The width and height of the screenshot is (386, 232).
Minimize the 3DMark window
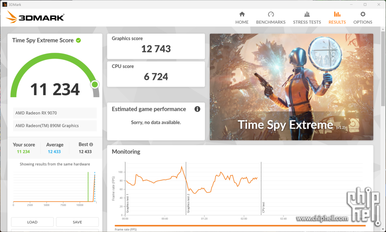coord(351,4)
